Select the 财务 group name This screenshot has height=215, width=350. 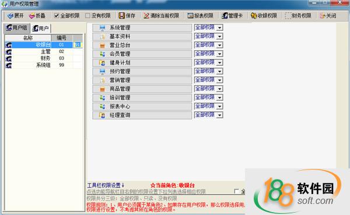click(x=45, y=58)
